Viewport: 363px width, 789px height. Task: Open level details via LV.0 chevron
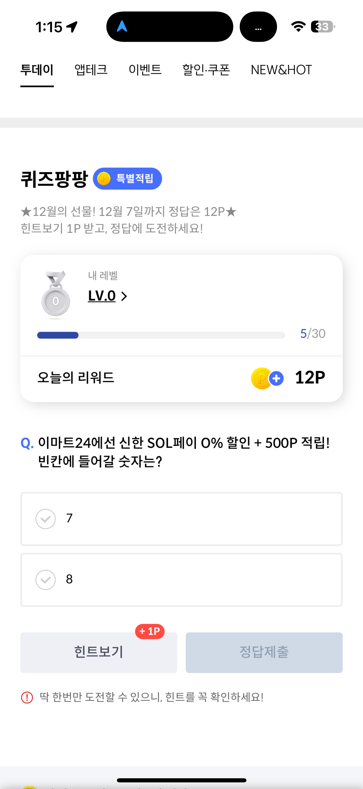click(x=108, y=296)
